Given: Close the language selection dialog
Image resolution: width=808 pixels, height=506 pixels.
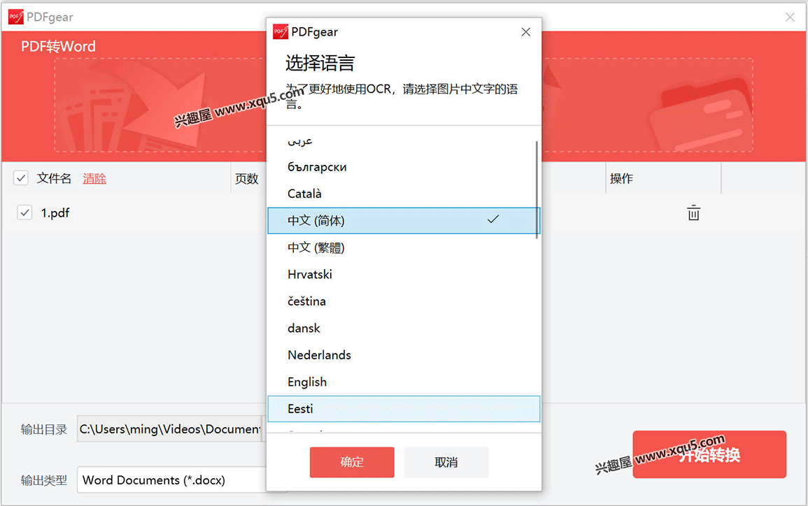Looking at the screenshot, I should tap(525, 32).
